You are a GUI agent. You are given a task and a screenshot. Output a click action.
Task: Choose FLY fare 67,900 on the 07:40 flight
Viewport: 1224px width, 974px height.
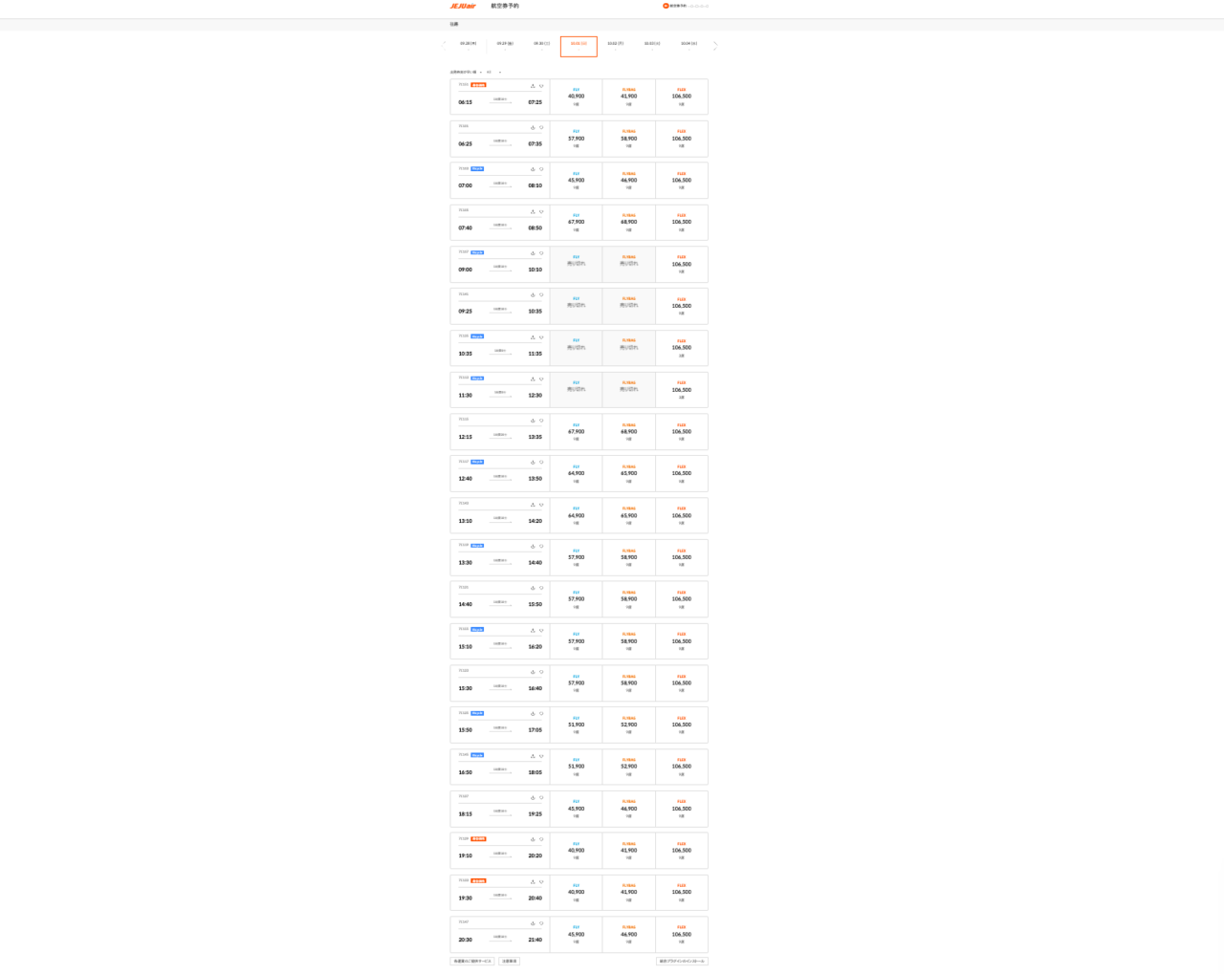[576, 223]
